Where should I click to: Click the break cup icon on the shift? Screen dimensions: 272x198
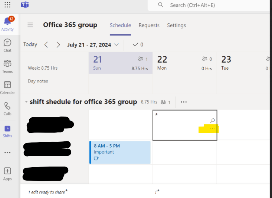(96, 158)
